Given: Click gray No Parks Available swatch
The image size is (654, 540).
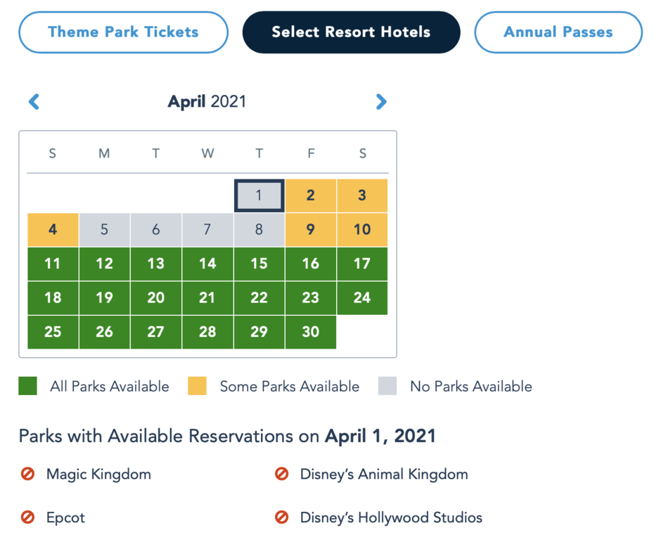Looking at the screenshot, I should point(387,386).
